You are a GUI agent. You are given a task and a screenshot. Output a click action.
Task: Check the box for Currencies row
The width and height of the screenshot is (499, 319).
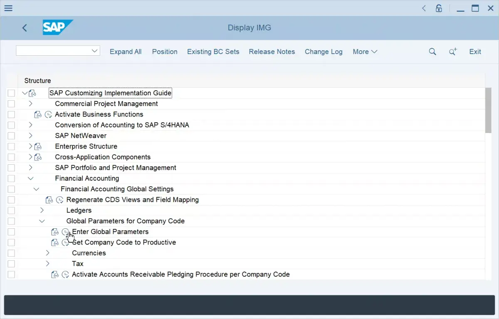[x=11, y=253]
